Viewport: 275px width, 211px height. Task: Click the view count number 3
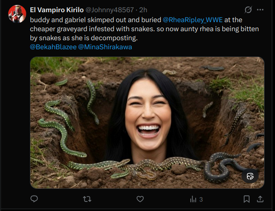tap(201, 199)
